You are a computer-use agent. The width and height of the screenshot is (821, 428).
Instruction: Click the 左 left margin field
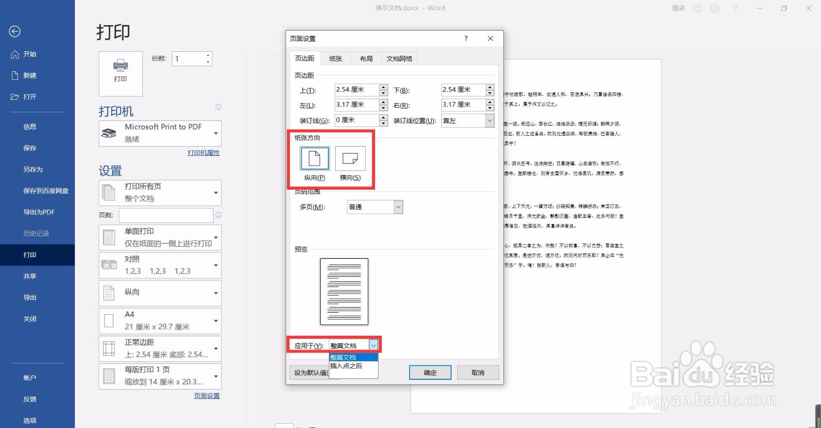click(357, 105)
